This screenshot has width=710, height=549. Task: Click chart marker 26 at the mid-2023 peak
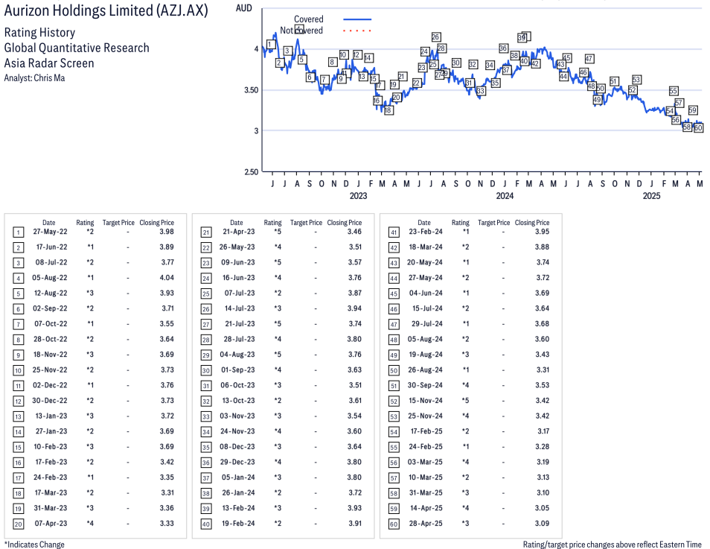pos(435,37)
